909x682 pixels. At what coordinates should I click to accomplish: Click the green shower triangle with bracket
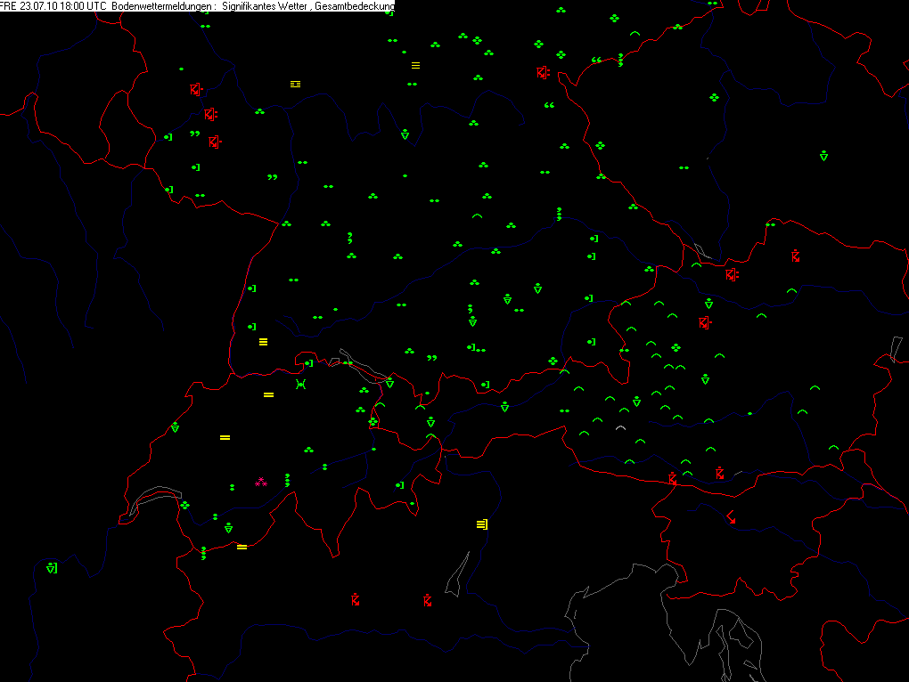tap(52, 568)
